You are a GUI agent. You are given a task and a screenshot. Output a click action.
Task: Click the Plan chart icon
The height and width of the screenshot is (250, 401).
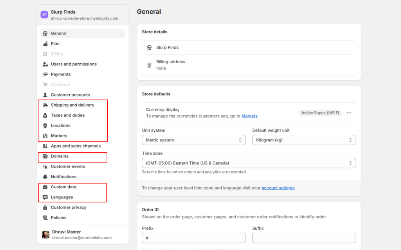click(x=45, y=44)
